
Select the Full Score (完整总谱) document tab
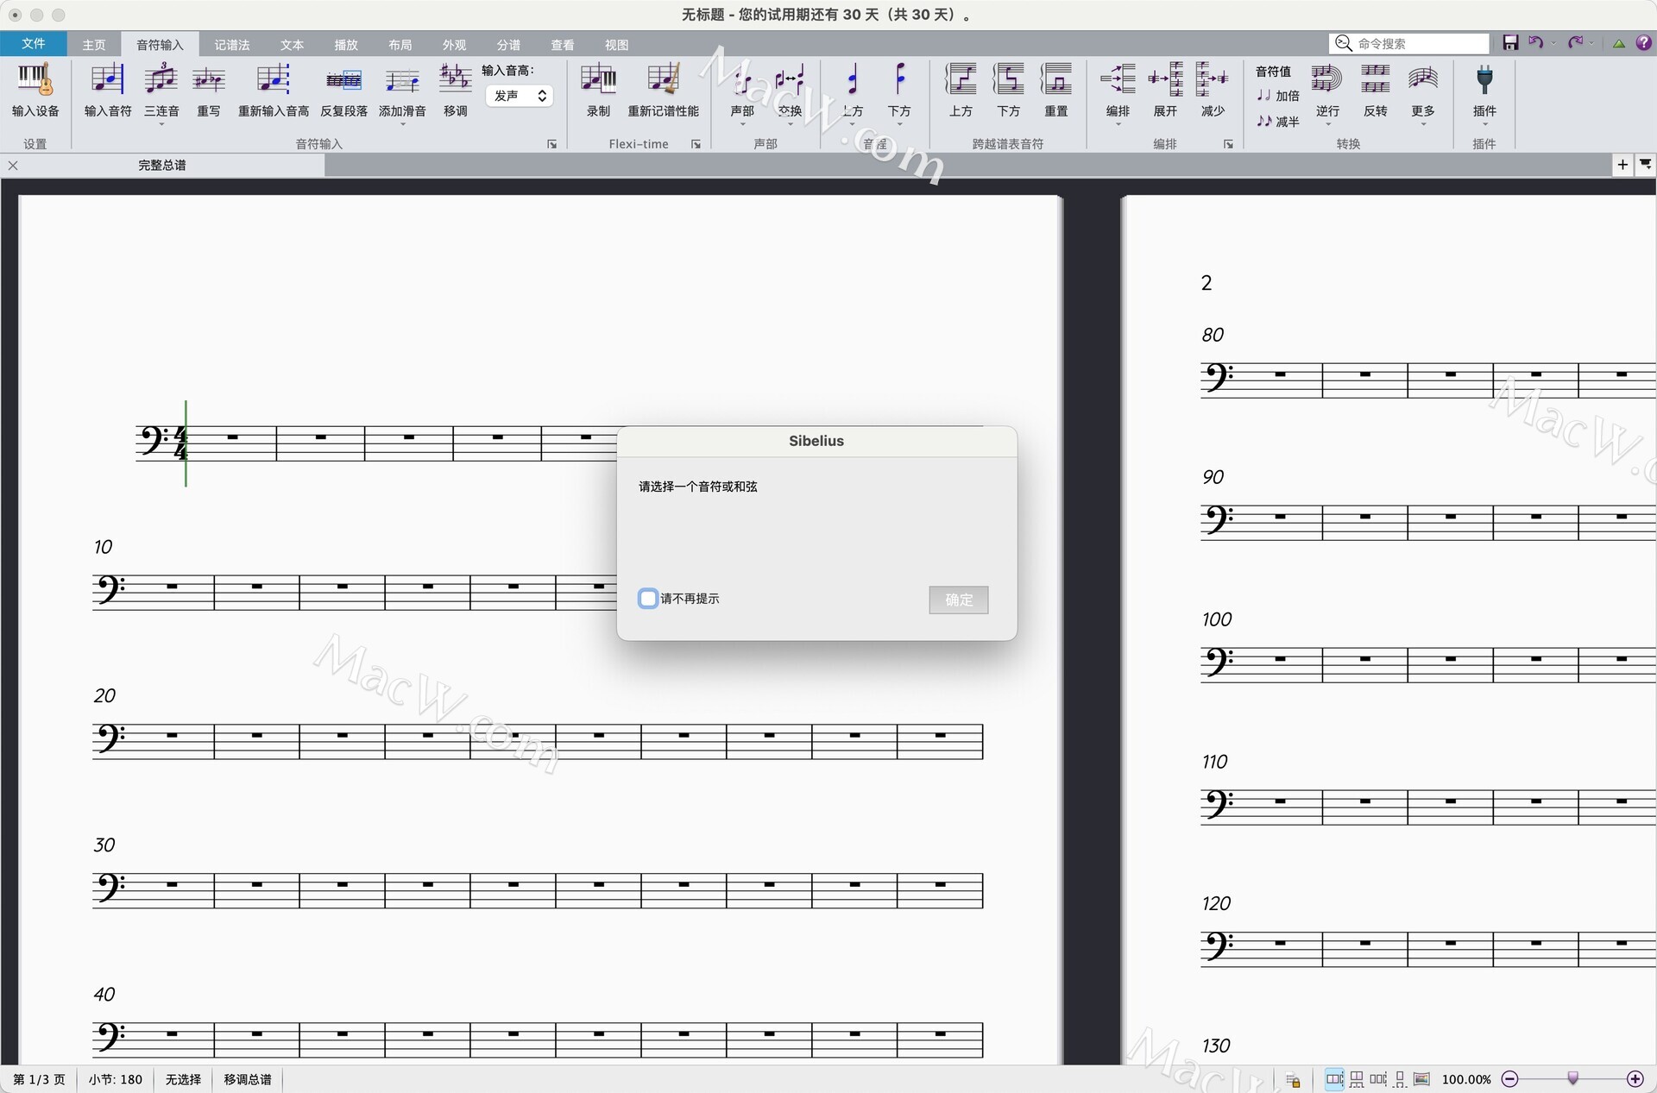click(x=162, y=165)
